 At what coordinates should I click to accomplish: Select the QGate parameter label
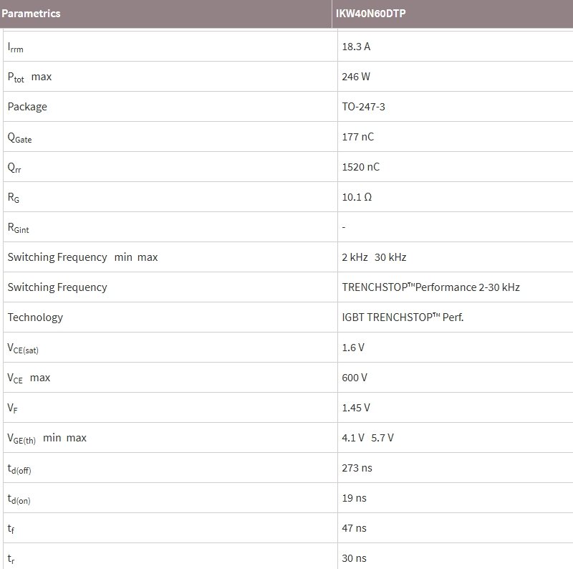(20, 138)
